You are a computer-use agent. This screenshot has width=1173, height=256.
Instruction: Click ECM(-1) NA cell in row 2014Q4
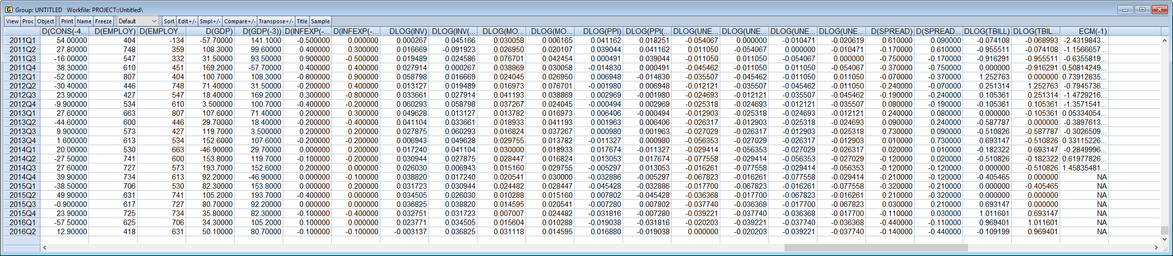(x=1084, y=177)
